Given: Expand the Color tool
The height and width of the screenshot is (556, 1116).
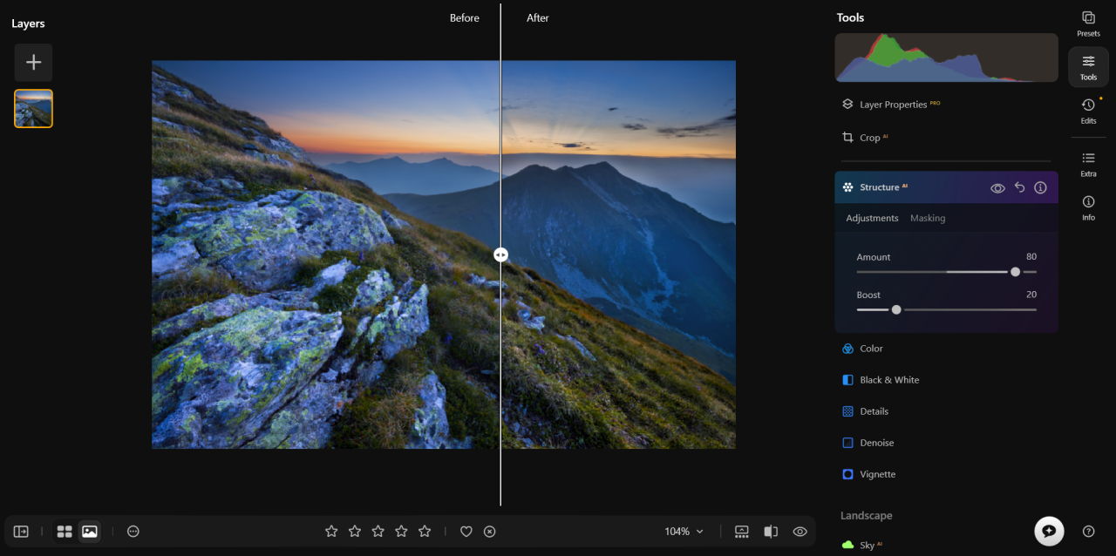Looking at the screenshot, I should click(x=946, y=349).
